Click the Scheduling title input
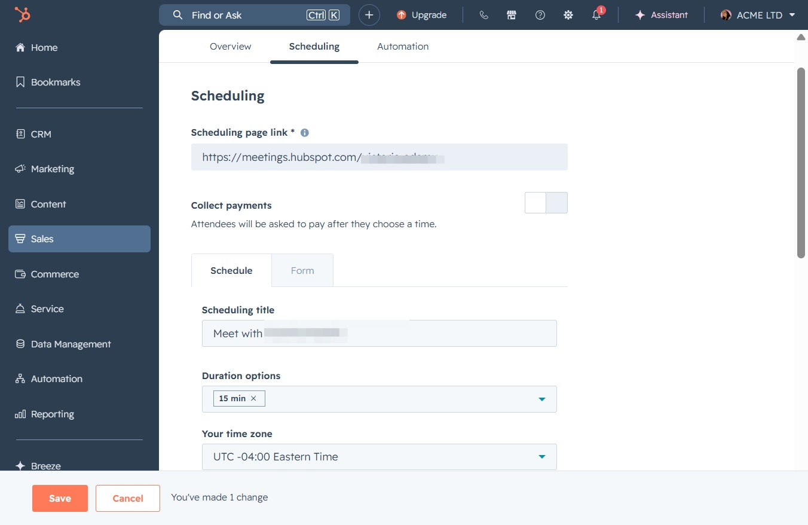Image resolution: width=808 pixels, height=525 pixels. tap(379, 334)
